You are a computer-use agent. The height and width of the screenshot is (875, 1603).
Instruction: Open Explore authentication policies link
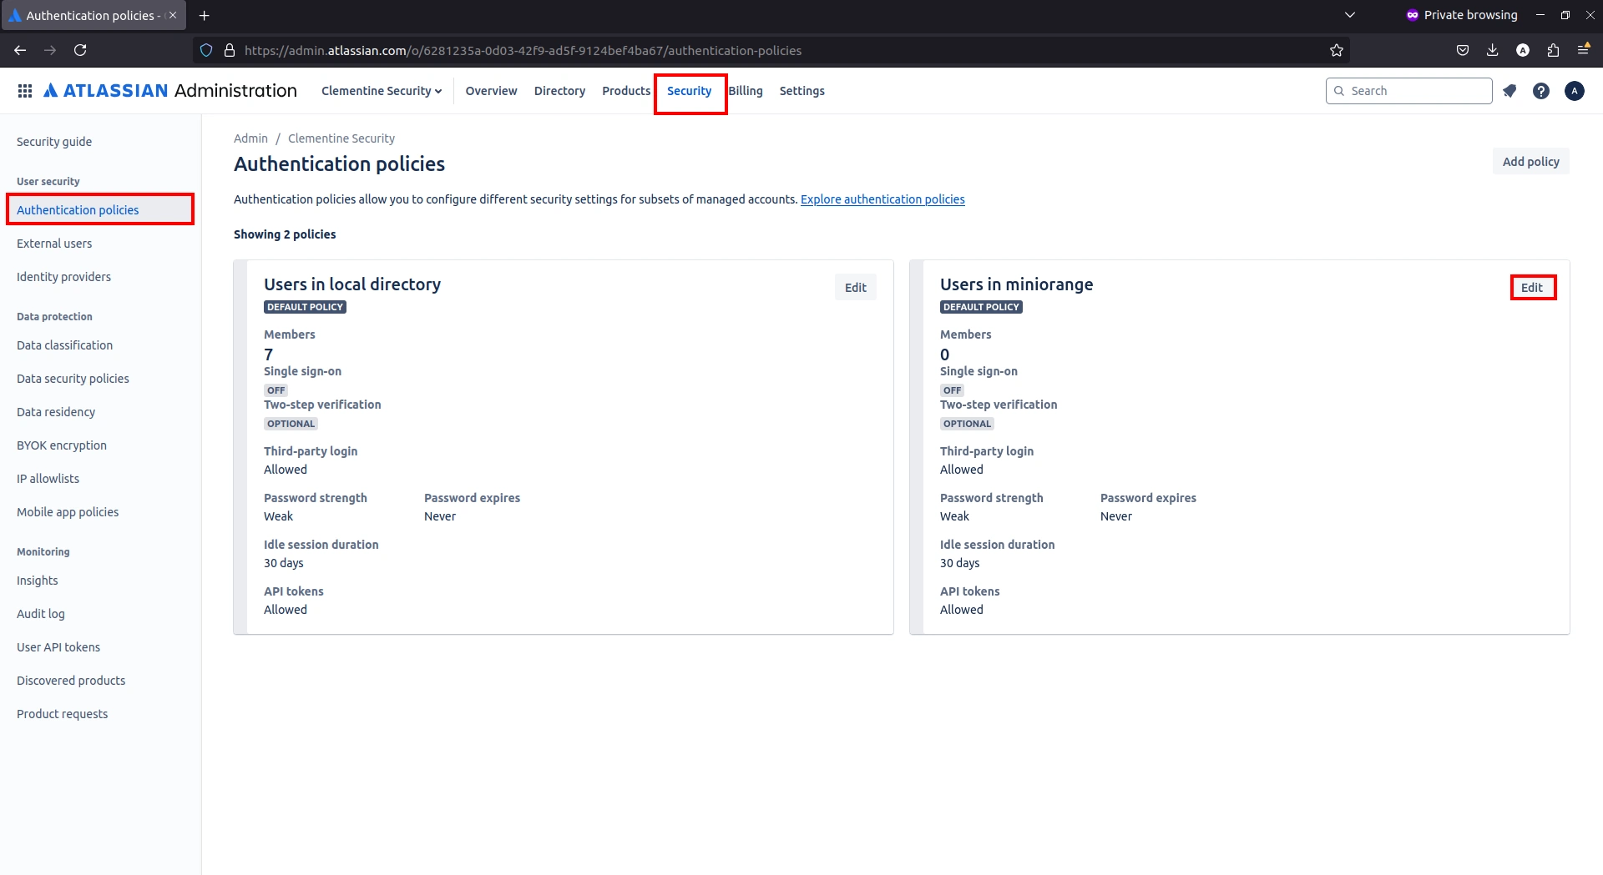[x=882, y=199]
